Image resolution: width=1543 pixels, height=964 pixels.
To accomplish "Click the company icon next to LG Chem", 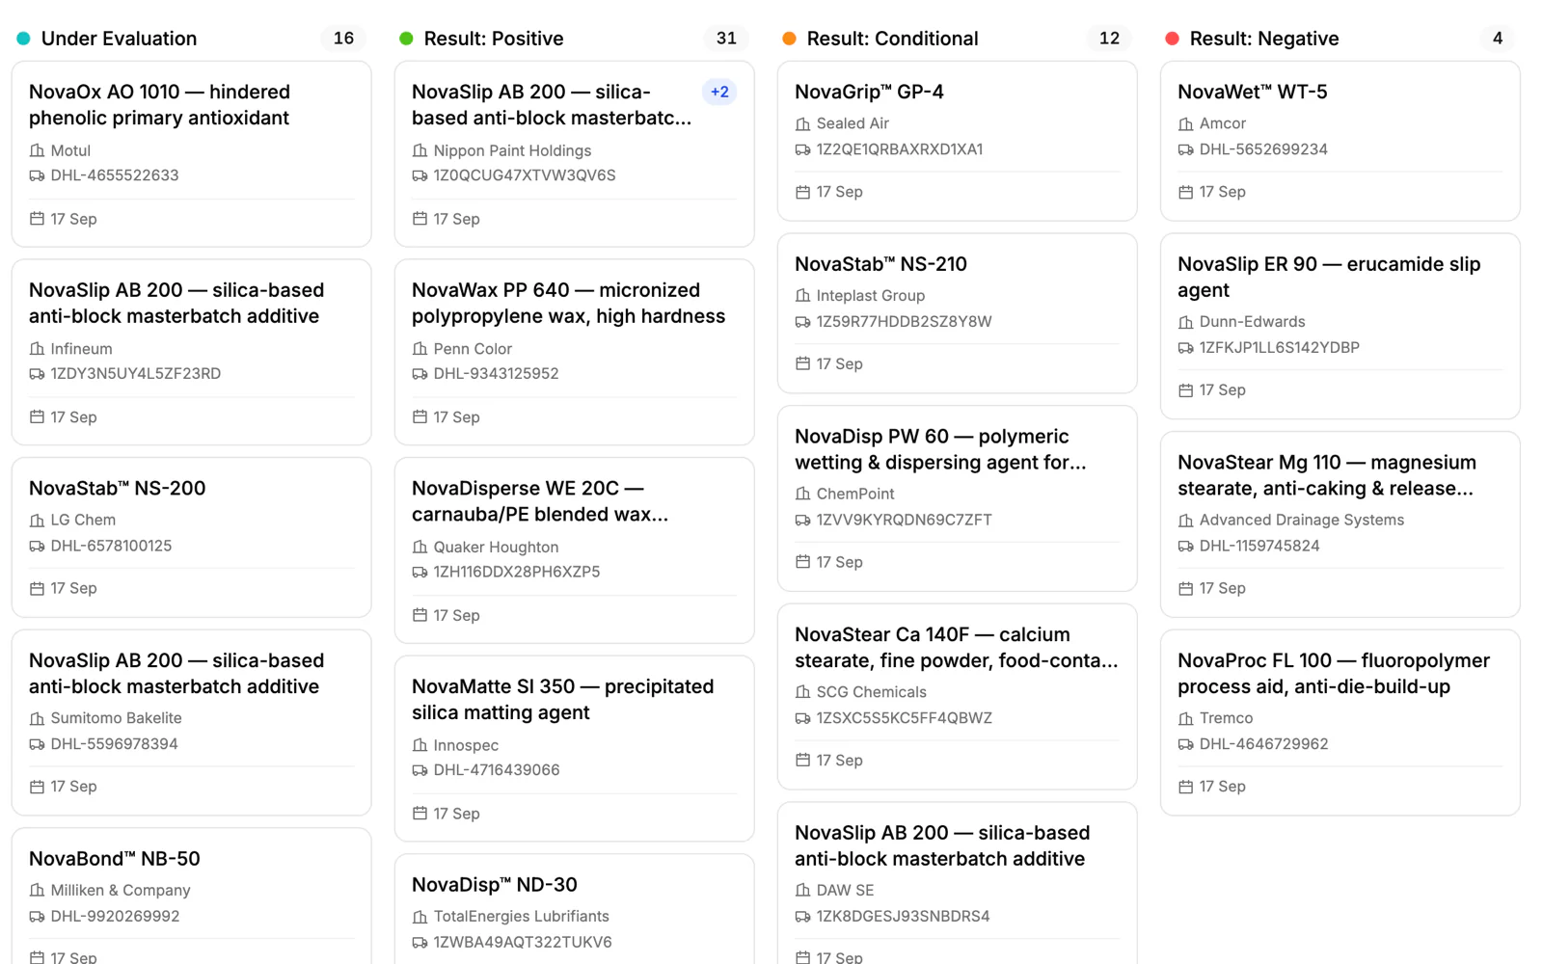I will [37, 521].
